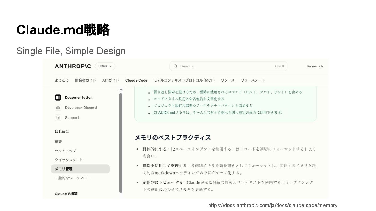Click the Single File, Simple Design subtitle
Viewport: 376px width, 211px height.
(x=71, y=51)
